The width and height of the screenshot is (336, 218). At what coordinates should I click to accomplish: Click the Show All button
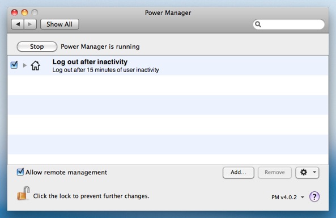[x=59, y=24]
